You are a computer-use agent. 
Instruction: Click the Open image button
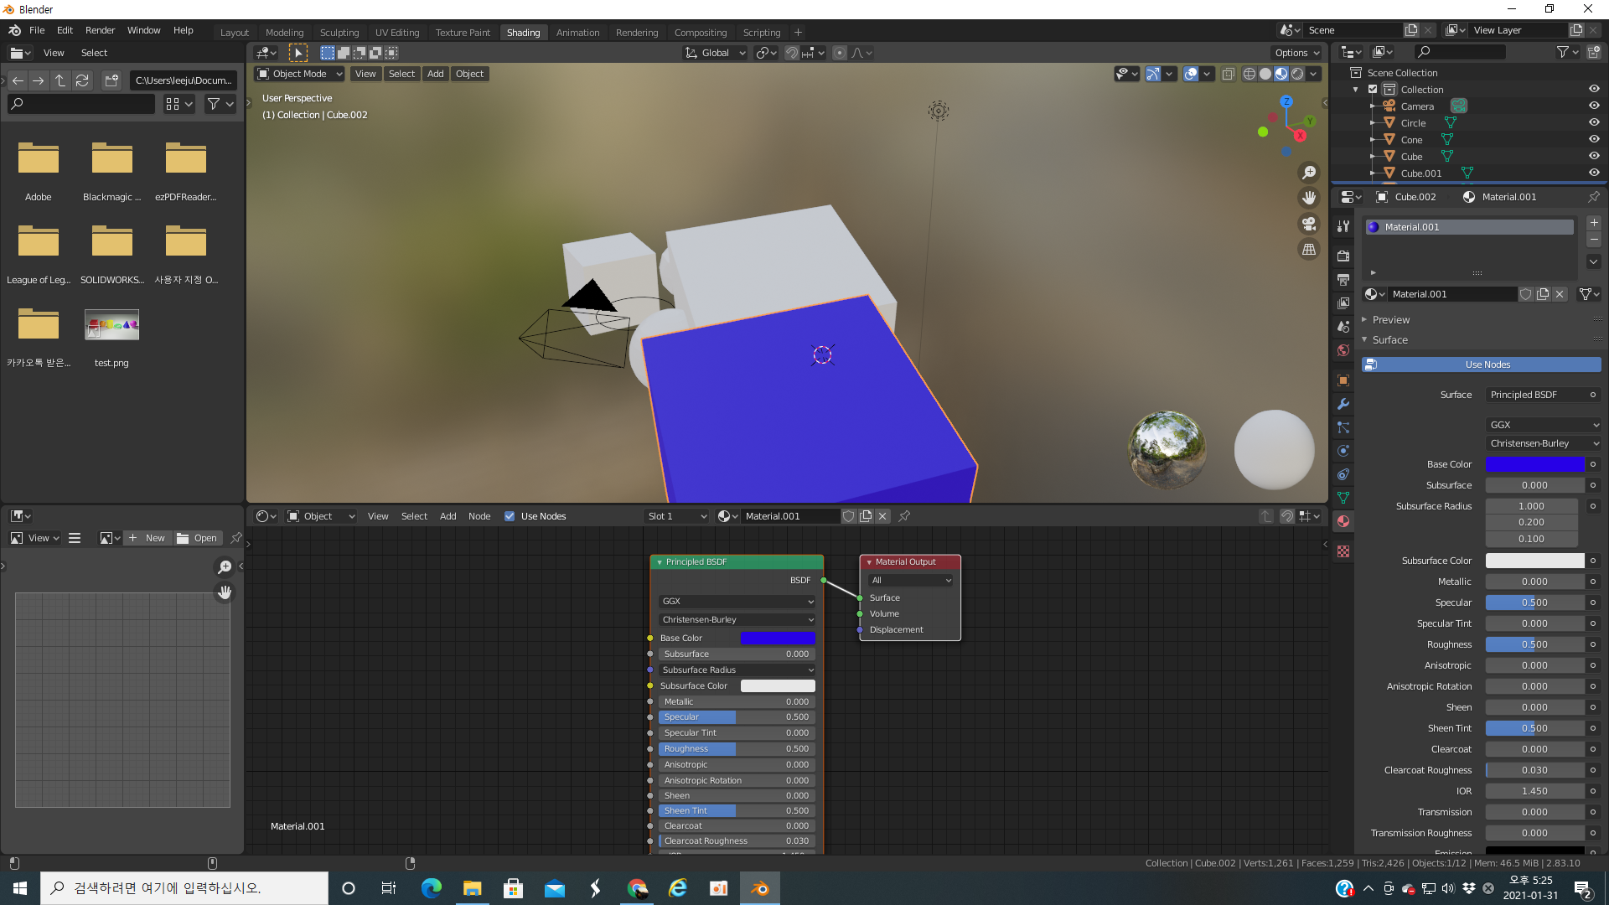[198, 538]
